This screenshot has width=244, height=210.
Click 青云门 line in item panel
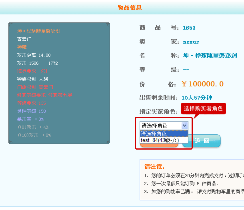tap(24, 39)
